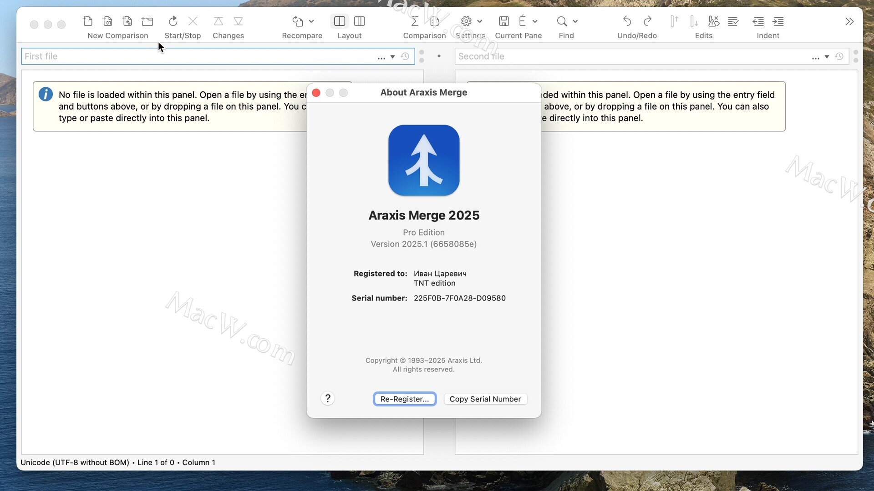This screenshot has width=874, height=491.
Task: Click the Start (circular arrow) icon
Action: click(173, 21)
